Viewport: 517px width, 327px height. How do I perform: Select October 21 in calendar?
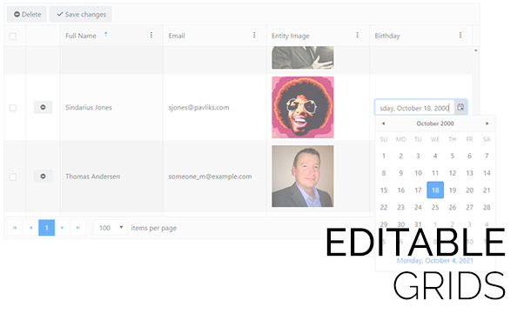(487, 190)
